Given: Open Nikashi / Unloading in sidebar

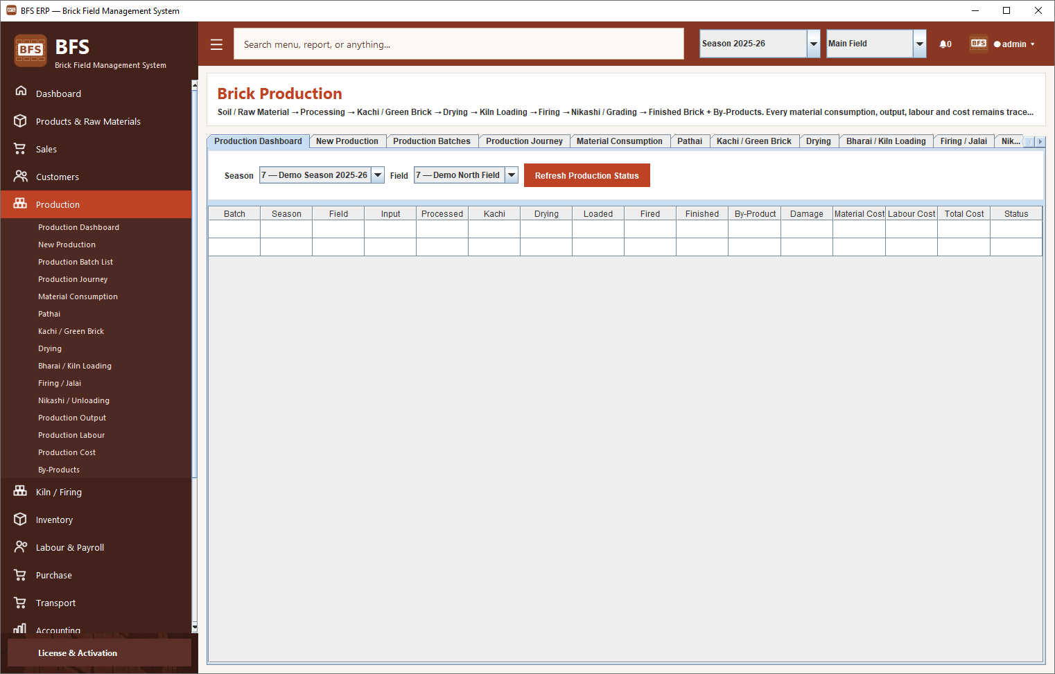Looking at the screenshot, I should pyautogui.click(x=73, y=400).
